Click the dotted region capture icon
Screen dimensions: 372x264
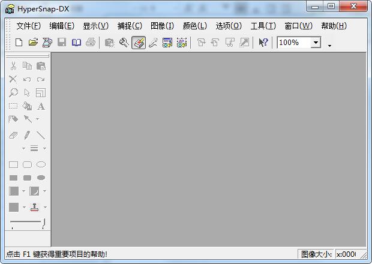(182, 43)
